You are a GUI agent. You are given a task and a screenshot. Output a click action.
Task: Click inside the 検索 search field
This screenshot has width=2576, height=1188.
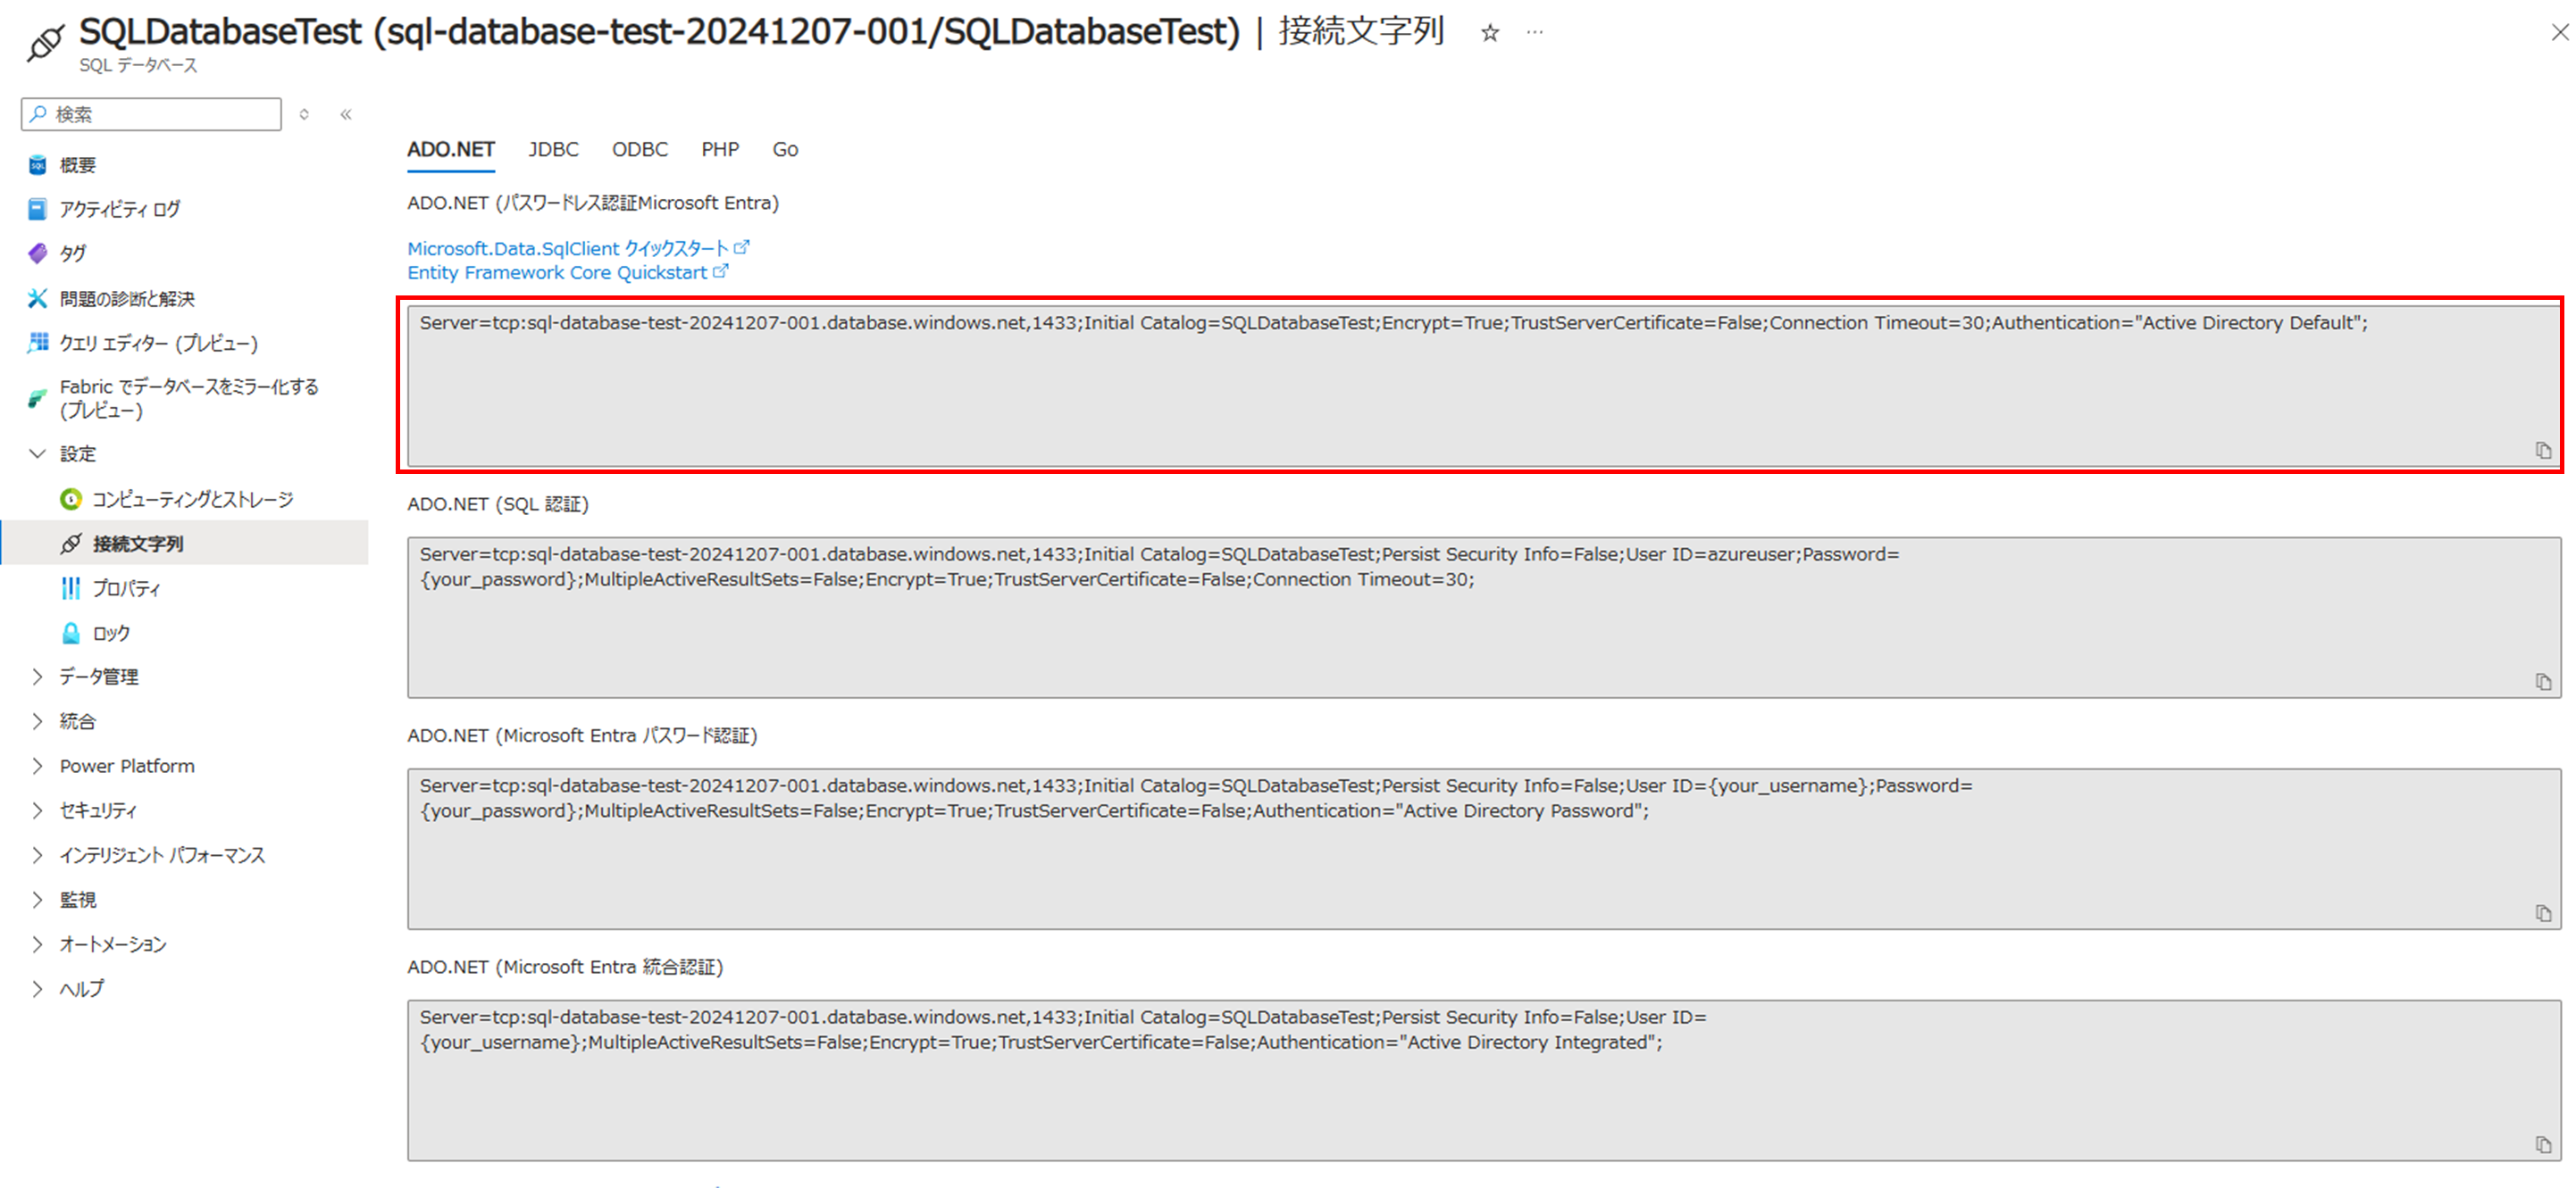coord(150,112)
